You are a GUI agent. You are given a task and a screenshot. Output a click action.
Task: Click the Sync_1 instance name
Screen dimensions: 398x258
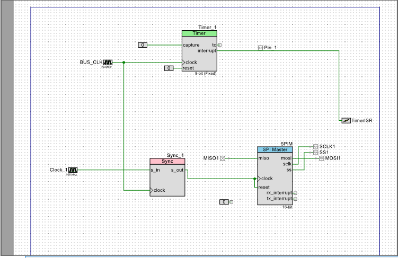175,155
